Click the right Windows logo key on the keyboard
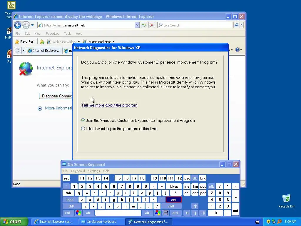Viewport: 301px width, 226px height. pyautogui.click(x=158, y=213)
